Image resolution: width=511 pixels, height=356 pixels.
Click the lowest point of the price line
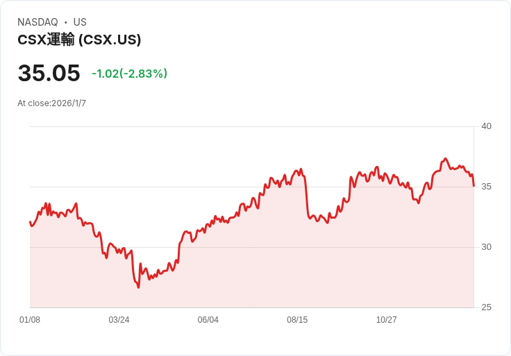click(138, 287)
